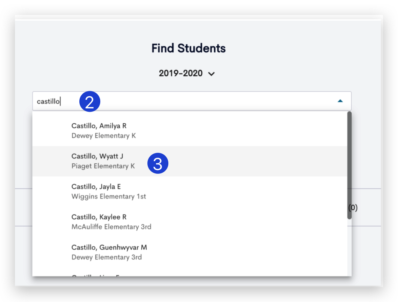This screenshot has width=398, height=302.
Task: Open the 2019-2020 school year dropdown
Action: point(187,73)
